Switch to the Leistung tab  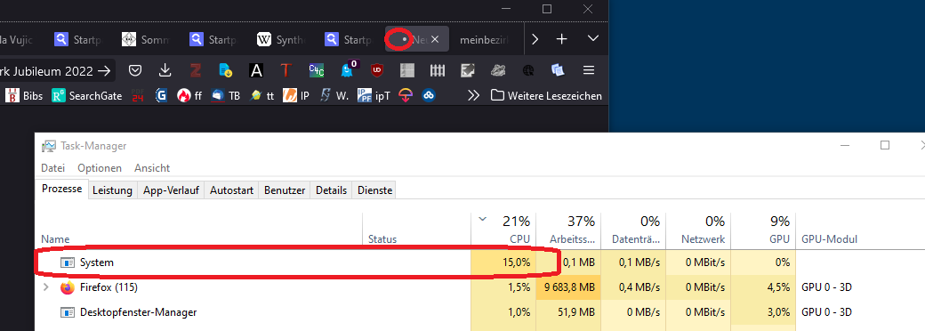[112, 190]
